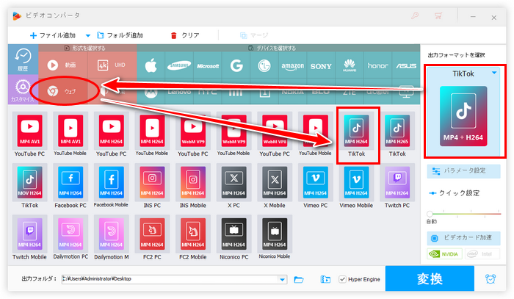Open the Microsoft device category
The width and height of the screenshot is (514, 299).
[208, 65]
